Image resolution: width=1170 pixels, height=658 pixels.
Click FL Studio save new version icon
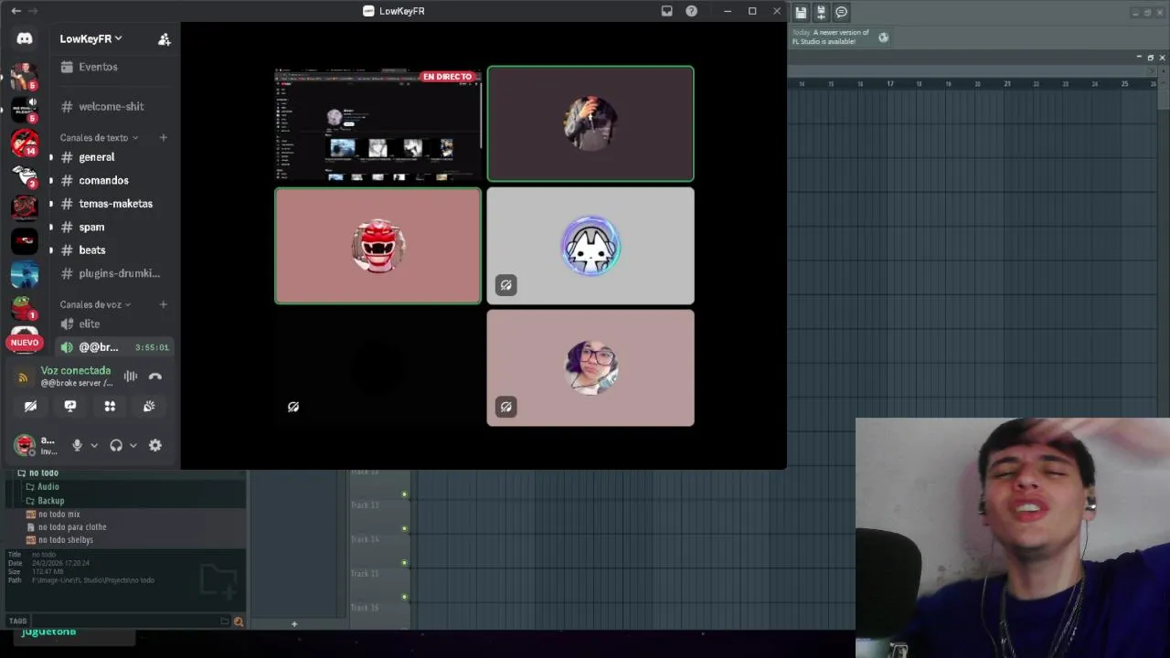[821, 12]
